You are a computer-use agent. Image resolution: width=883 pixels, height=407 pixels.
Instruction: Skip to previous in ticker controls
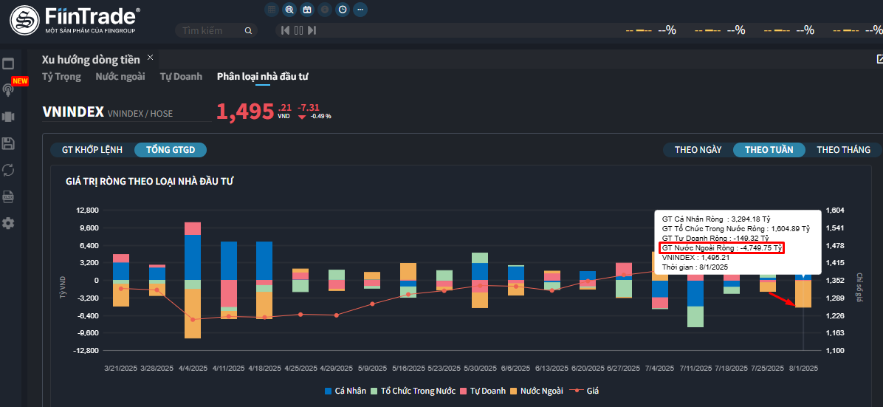tap(286, 30)
